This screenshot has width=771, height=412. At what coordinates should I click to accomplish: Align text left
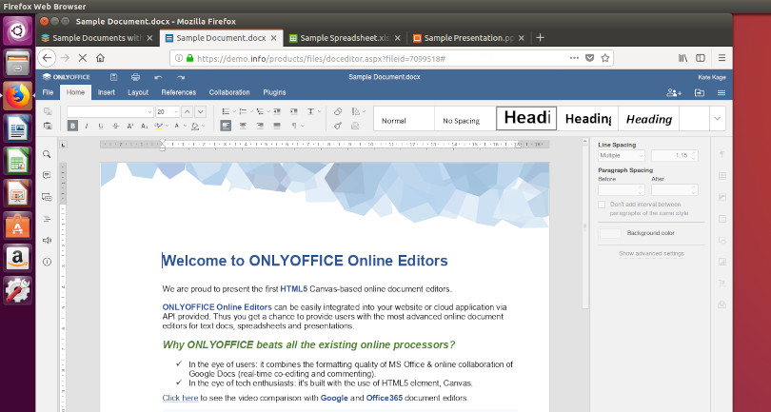coord(226,126)
